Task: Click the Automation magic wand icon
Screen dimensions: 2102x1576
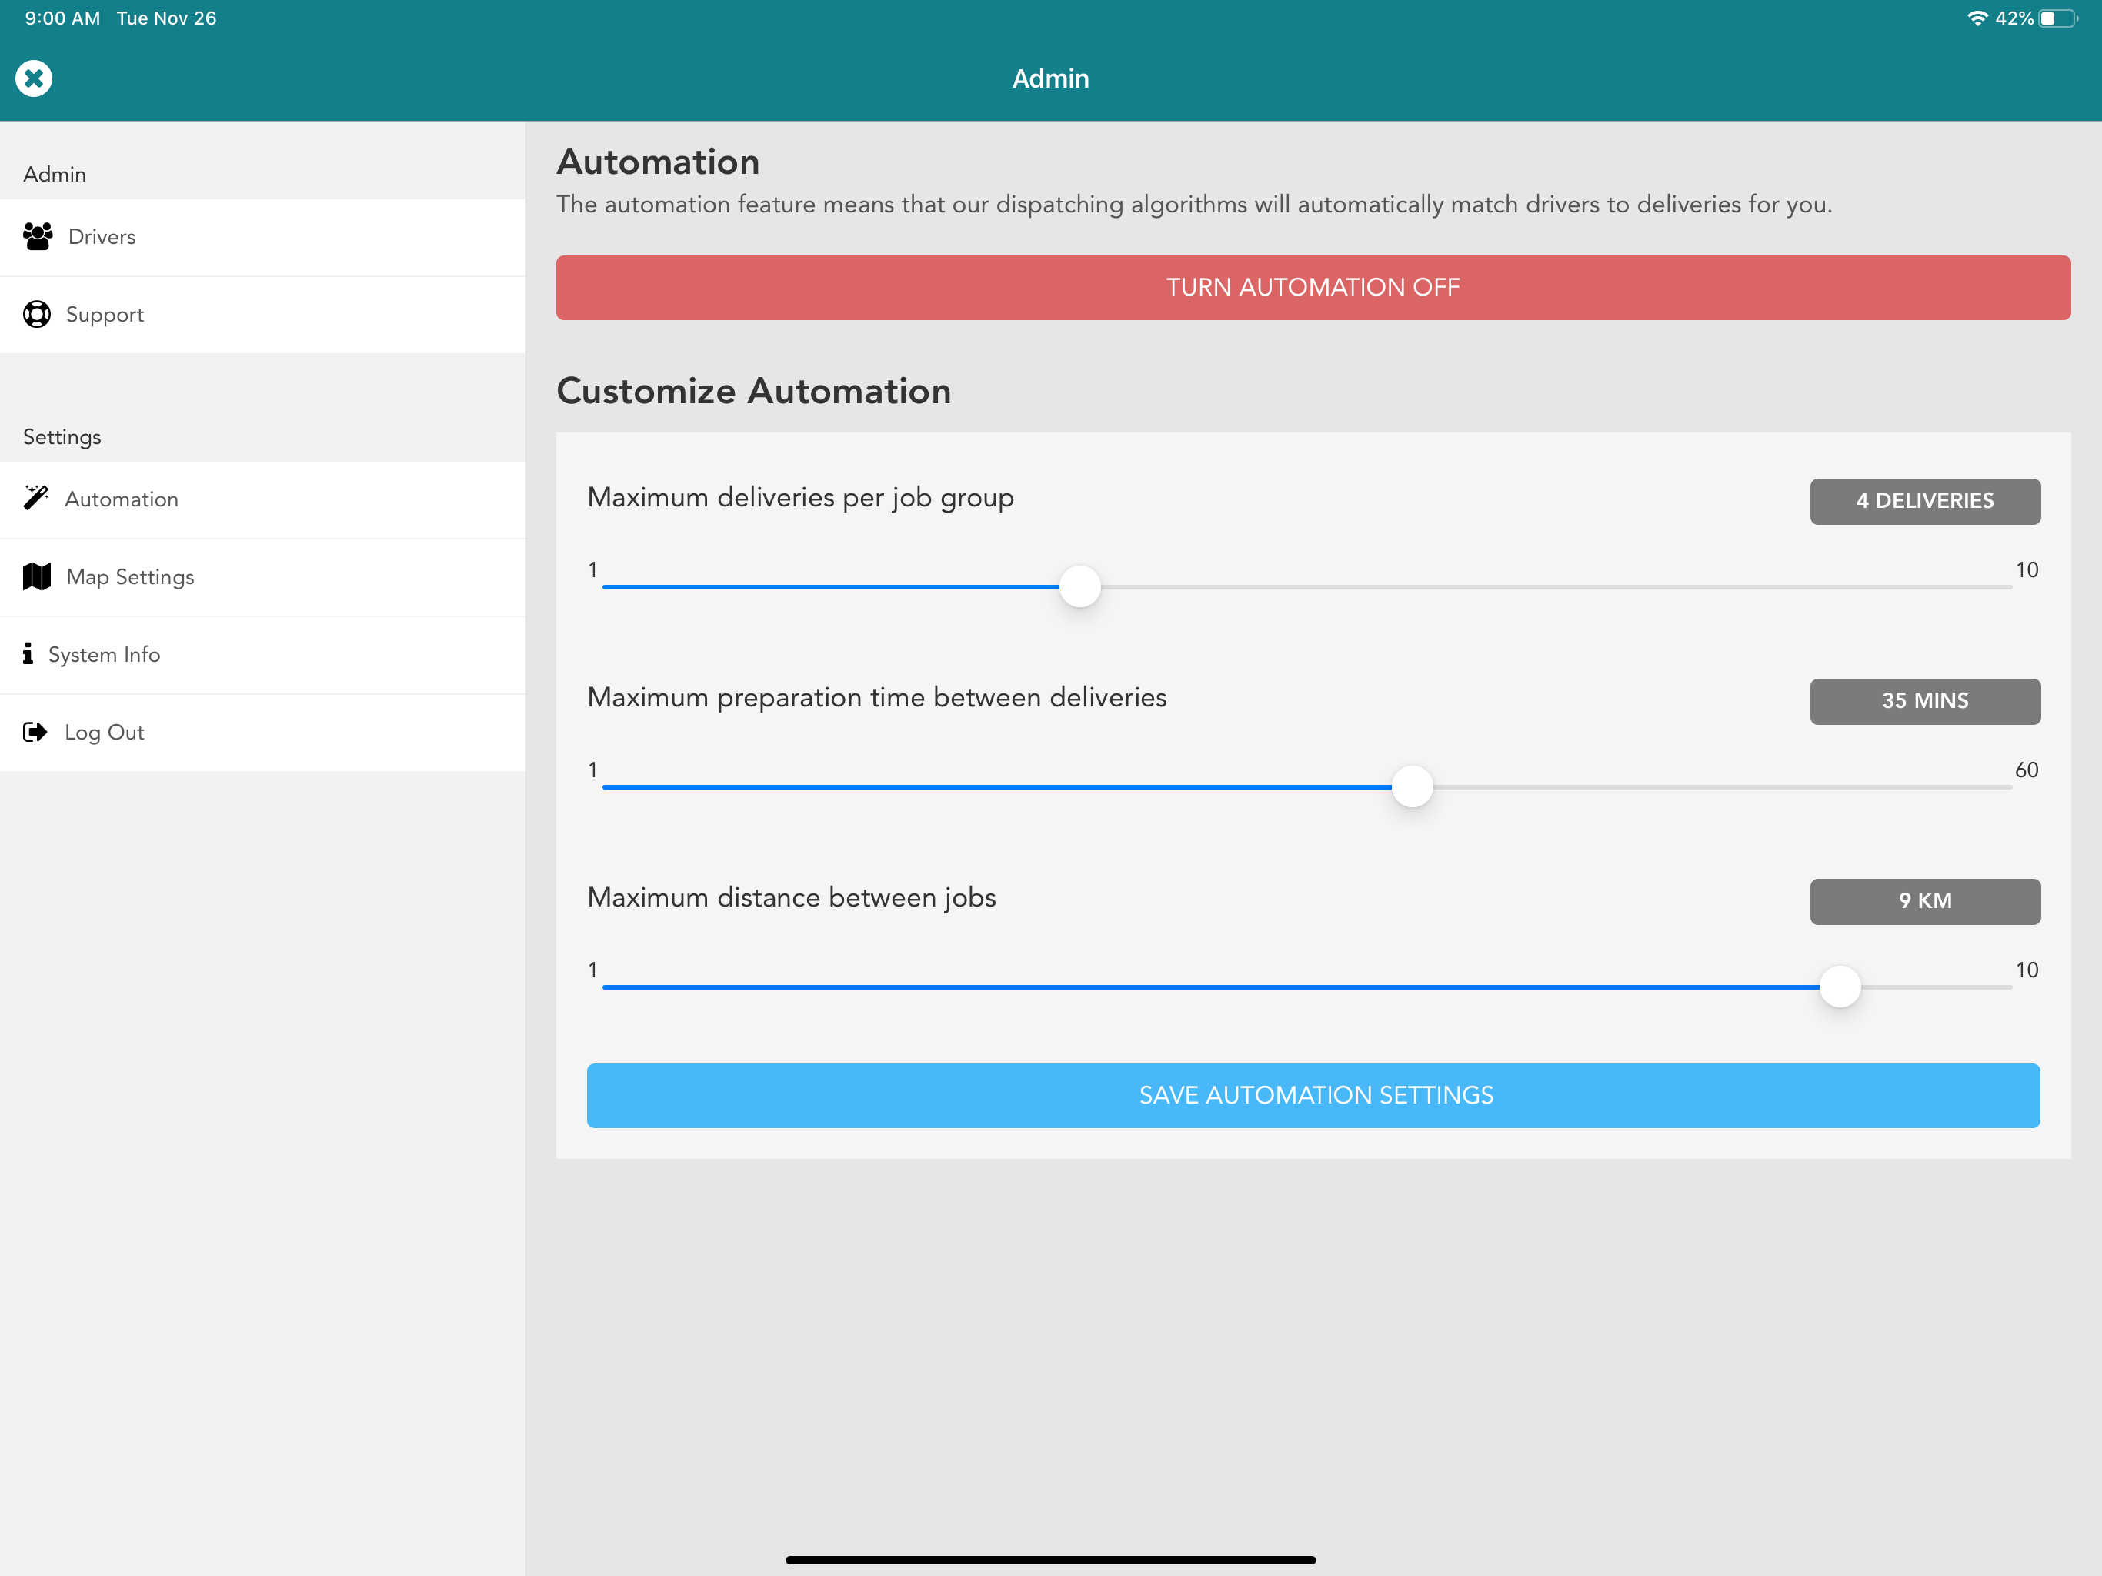Action: click(x=36, y=498)
